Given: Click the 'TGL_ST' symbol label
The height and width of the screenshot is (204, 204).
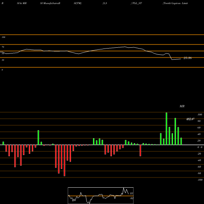Looking at the screenshot, I should coord(137,3).
